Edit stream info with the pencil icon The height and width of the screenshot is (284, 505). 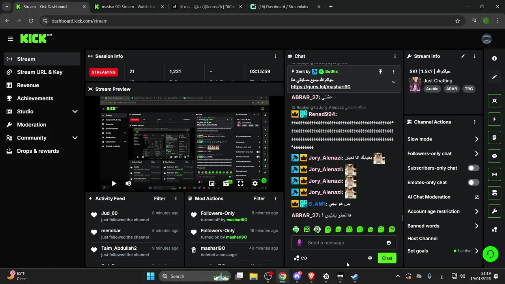click(x=463, y=56)
